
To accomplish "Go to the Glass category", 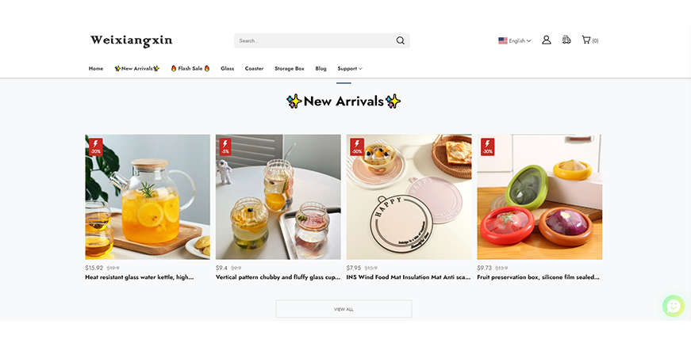I will click(228, 68).
